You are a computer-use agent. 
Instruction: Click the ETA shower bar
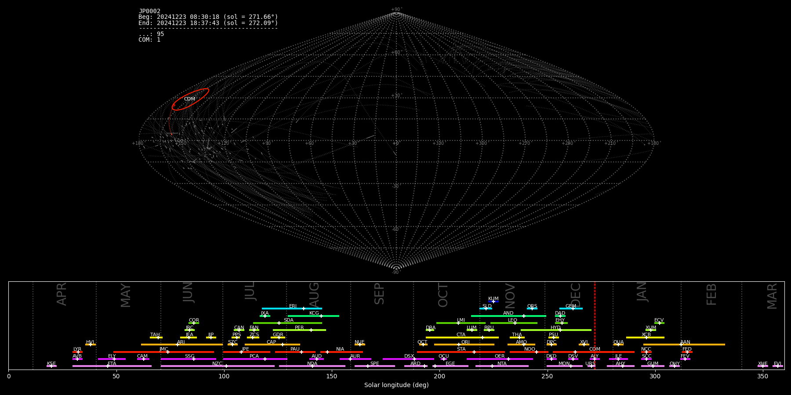112,366
